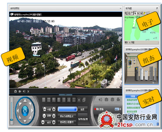This screenshot has width=162, height=132.
Task: Click save as current preset point button
Action: coord(67,116)
